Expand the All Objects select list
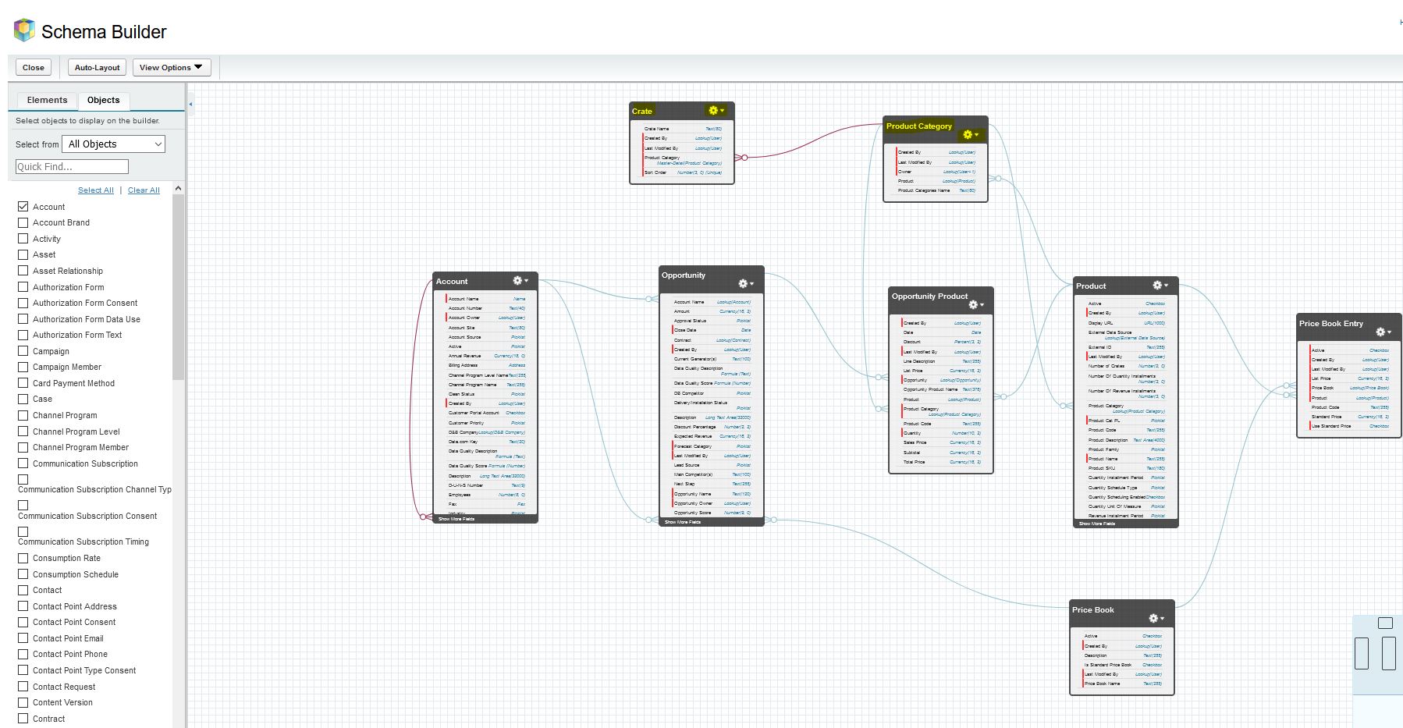The image size is (1403, 728). pos(114,144)
